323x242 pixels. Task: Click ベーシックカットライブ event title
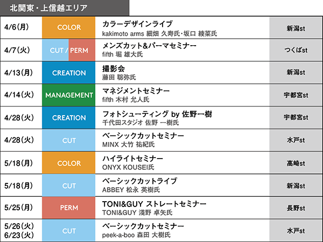click(x=139, y=181)
